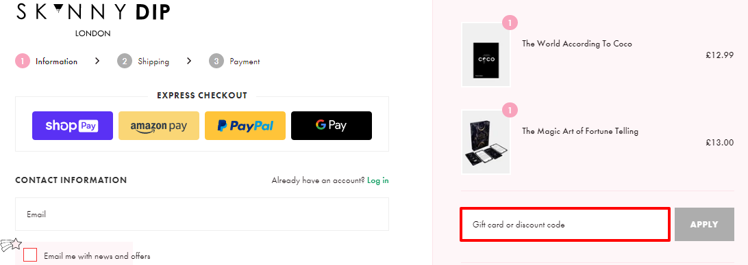
Task: Choose the Google Pay button
Action: tap(332, 126)
